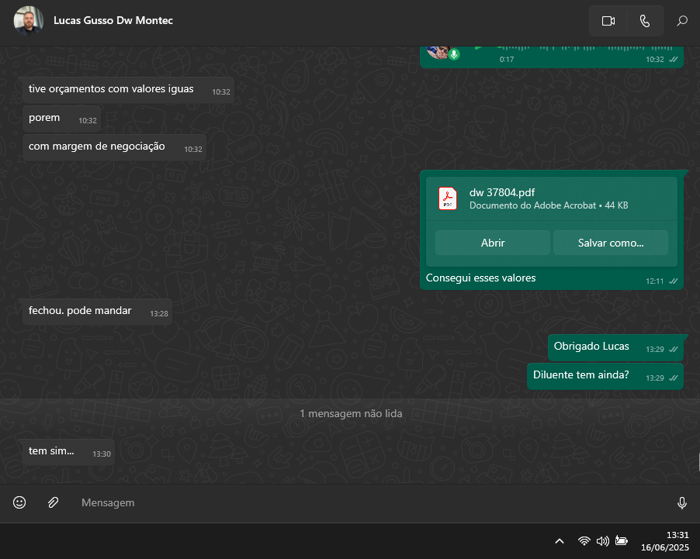Open Lucas Gusso's profile picture

pos(29,21)
